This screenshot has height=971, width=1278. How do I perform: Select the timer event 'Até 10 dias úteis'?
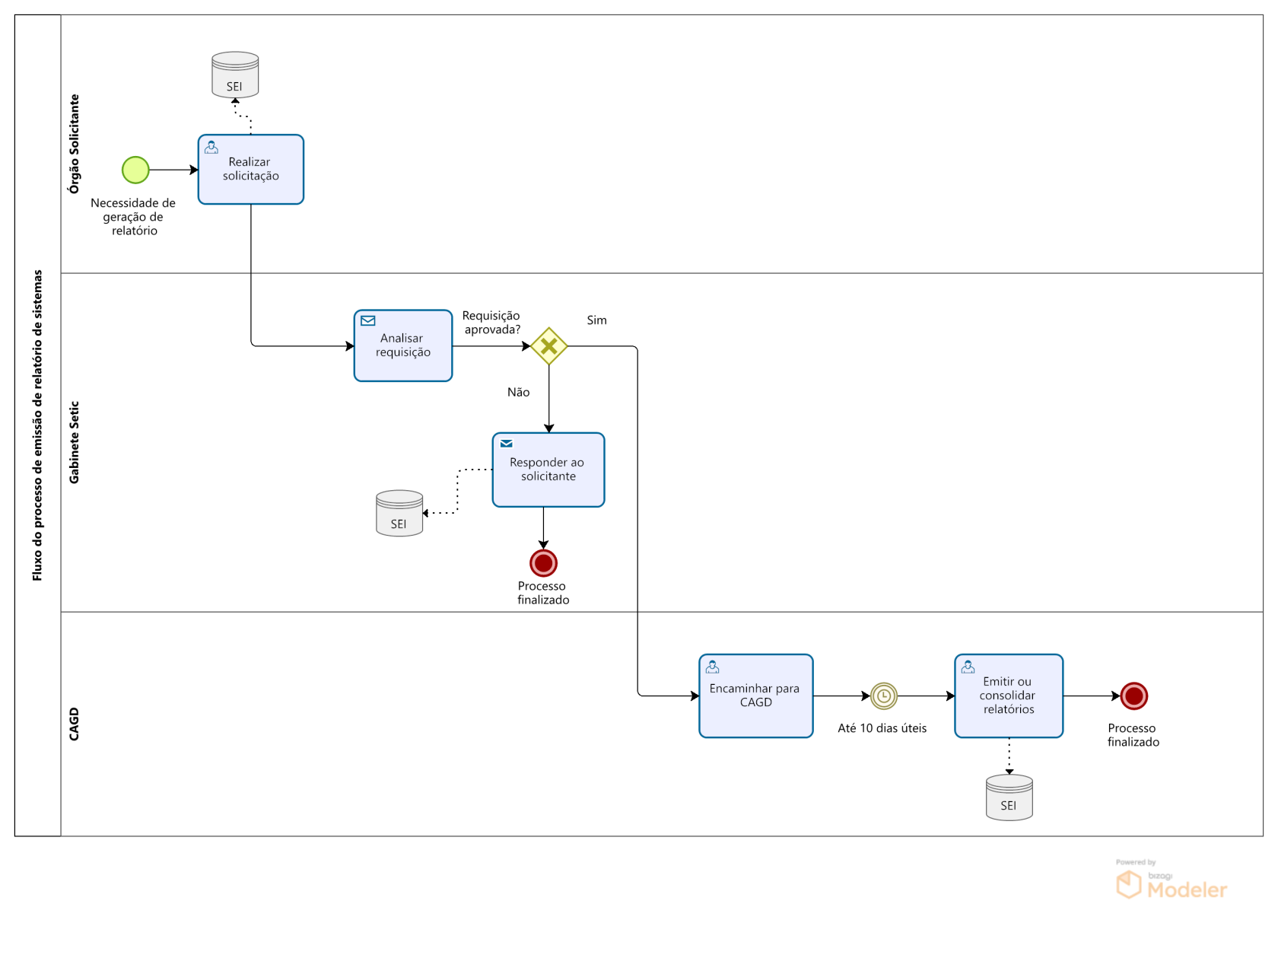tap(884, 696)
